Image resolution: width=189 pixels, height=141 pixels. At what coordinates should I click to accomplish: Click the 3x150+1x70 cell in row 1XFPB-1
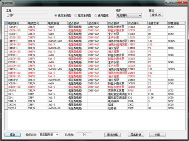[x=58, y=41]
